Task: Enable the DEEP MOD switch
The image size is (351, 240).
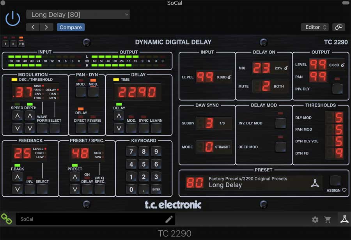Action: 280,147
